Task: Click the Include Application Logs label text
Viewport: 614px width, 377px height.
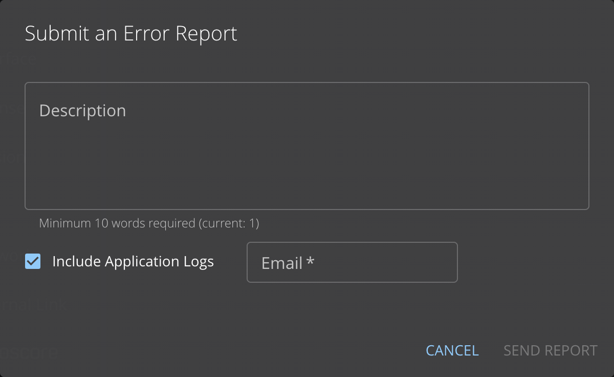Action: click(133, 262)
